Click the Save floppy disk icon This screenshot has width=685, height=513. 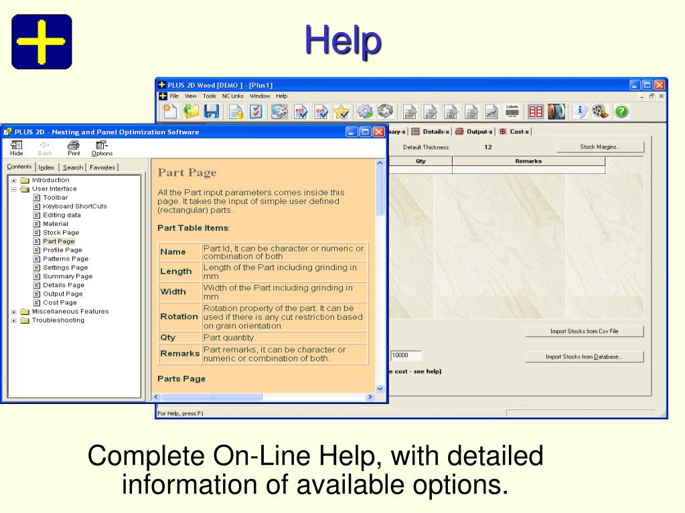[x=212, y=112]
